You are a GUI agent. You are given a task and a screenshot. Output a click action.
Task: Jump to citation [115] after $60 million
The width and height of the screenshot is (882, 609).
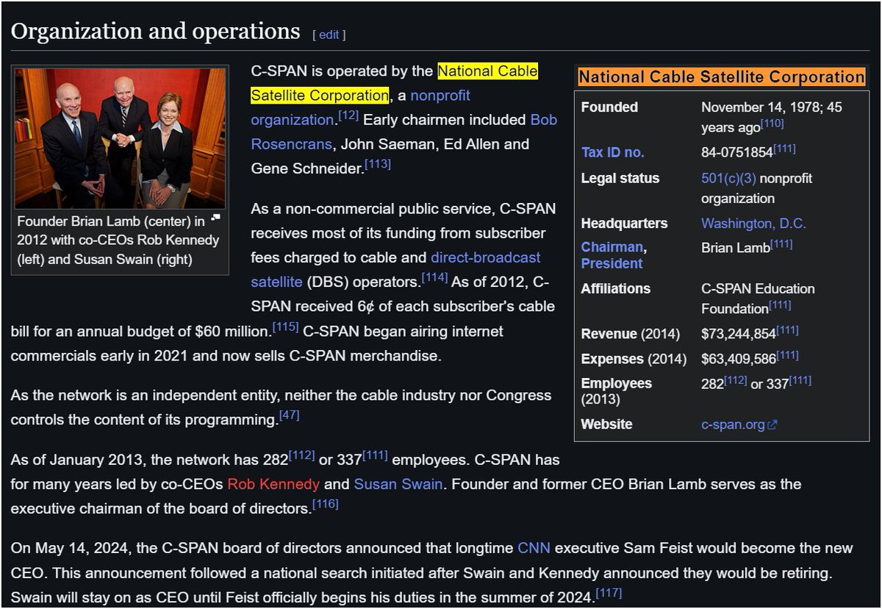point(285,326)
